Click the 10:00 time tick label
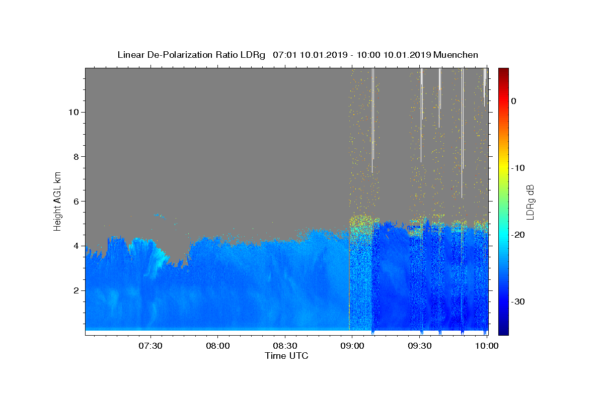The height and width of the screenshot is (402, 604). coord(487,346)
